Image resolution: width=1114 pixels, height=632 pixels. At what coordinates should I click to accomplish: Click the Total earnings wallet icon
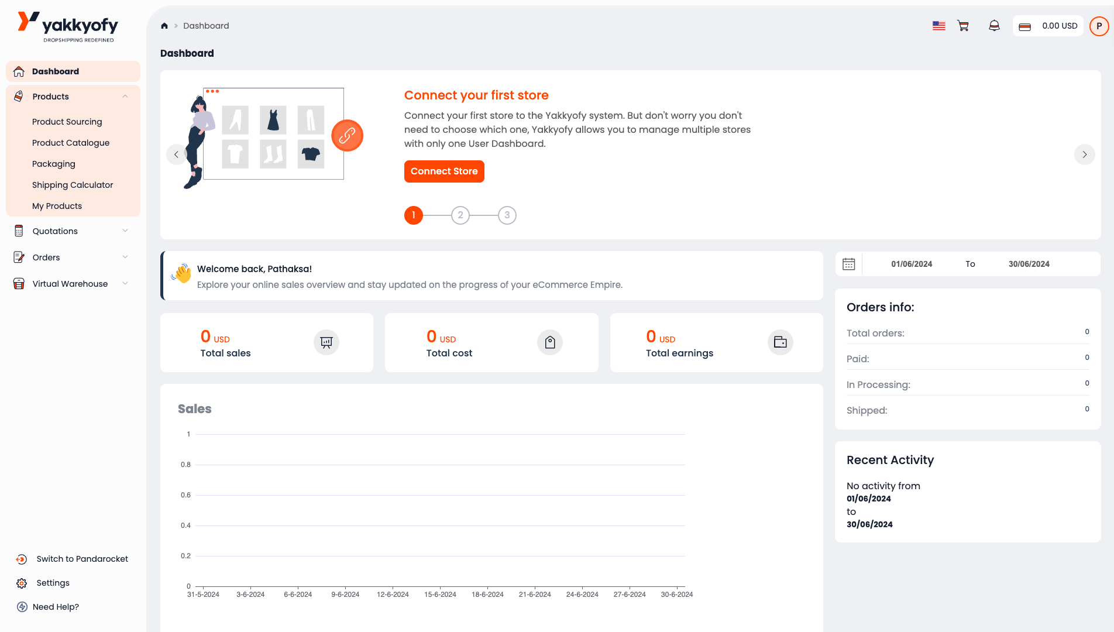[x=780, y=342]
